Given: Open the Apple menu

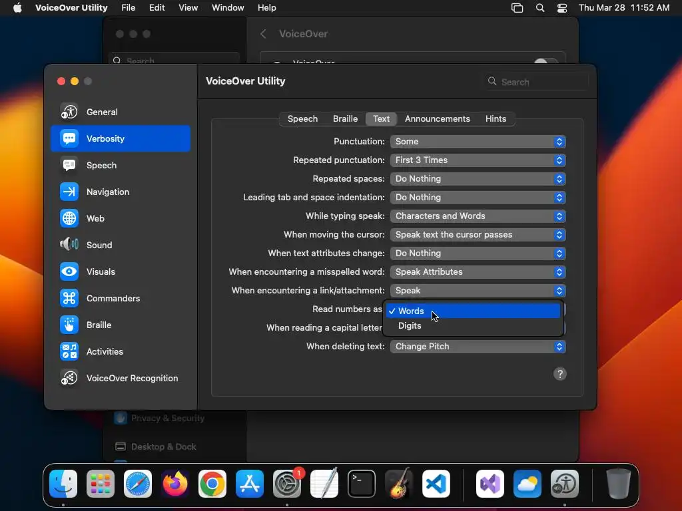Looking at the screenshot, I should [17, 8].
